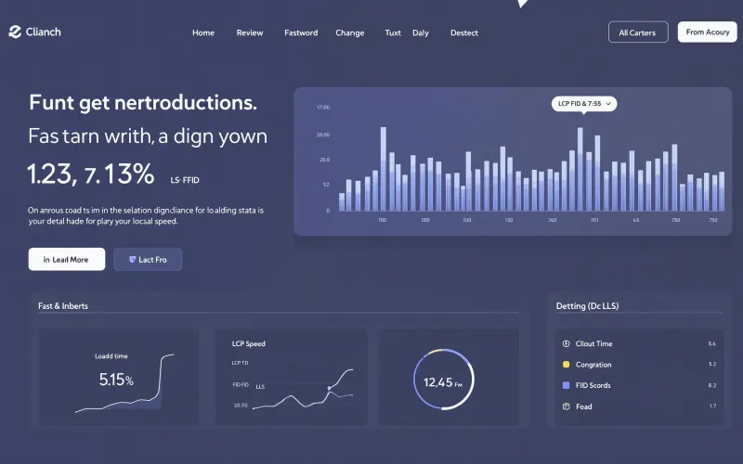
Task: Open Daly in the top navigation
Action: [421, 32]
